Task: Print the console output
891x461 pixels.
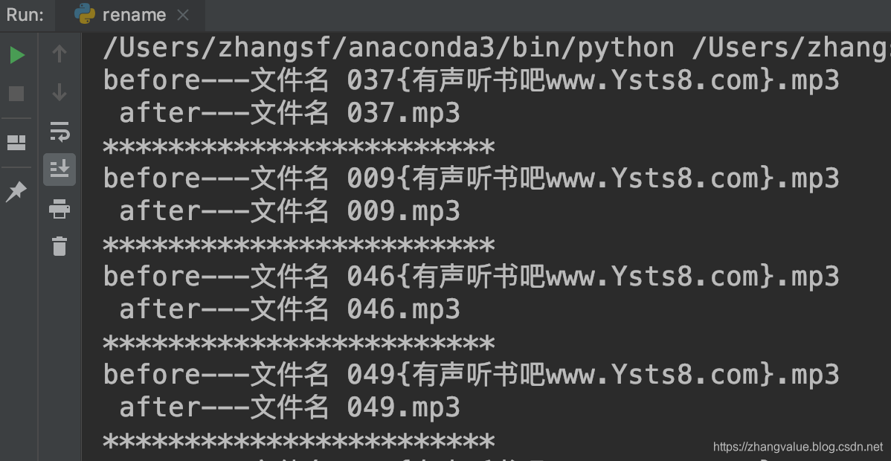Action: coord(59,209)
